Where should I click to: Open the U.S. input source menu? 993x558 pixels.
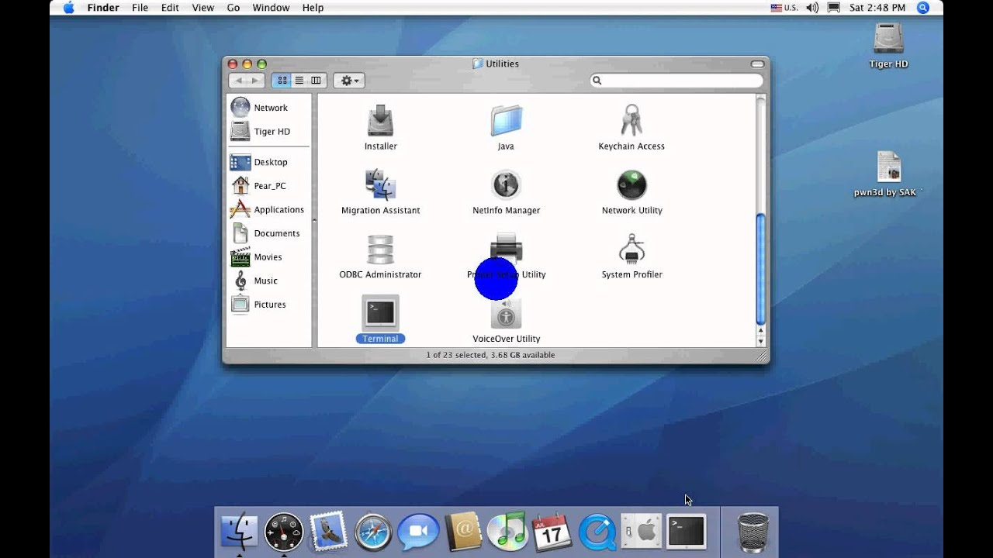click(x=784, y=8)
